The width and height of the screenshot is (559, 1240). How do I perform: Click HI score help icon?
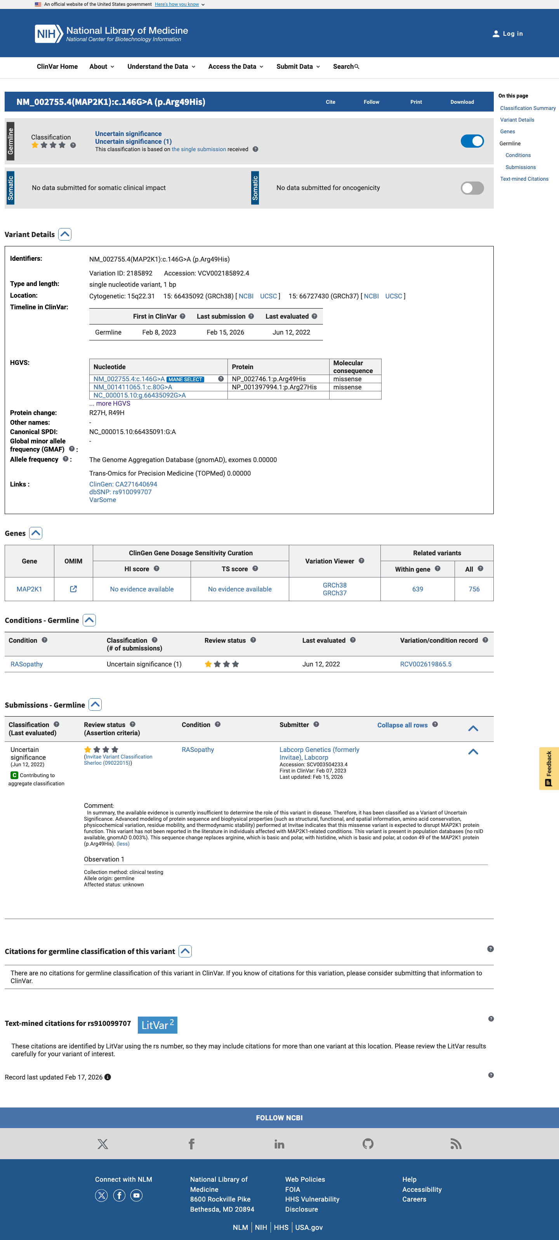click(156, 569)
